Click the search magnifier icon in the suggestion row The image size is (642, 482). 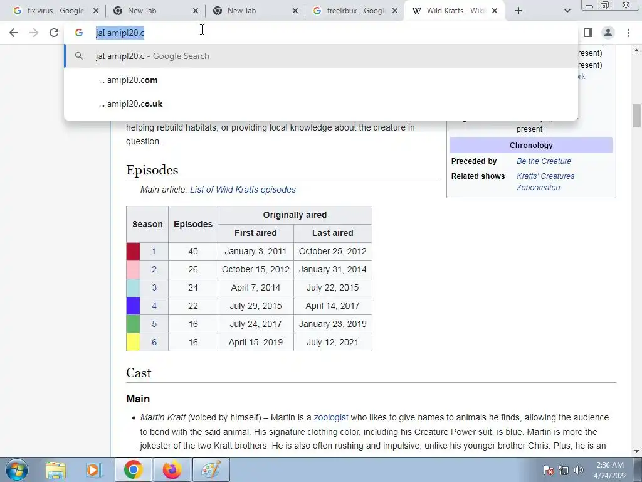pyautogui.click(x=79, y=56)
